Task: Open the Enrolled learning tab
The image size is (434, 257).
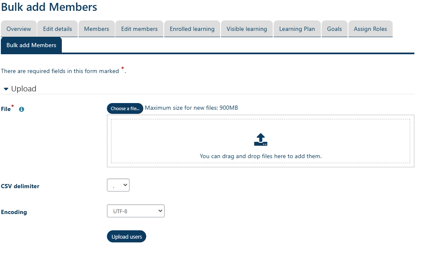Action: tap(192, 29)
